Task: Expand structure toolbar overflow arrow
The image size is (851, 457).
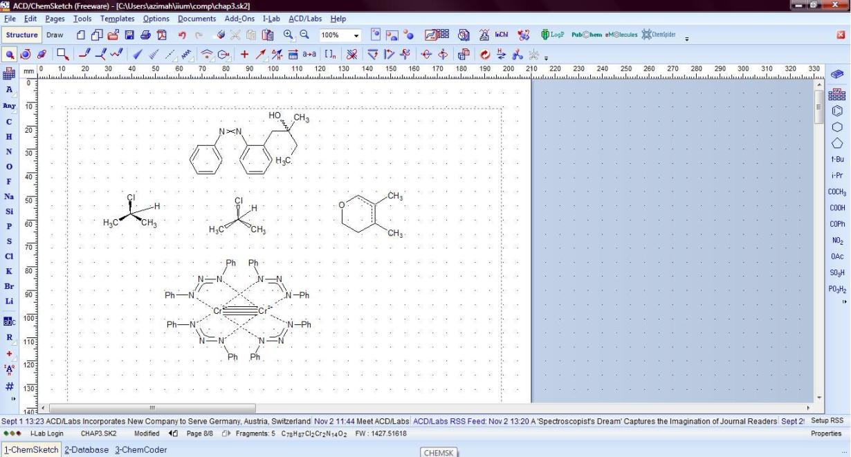Action: [x=545, y=57]
